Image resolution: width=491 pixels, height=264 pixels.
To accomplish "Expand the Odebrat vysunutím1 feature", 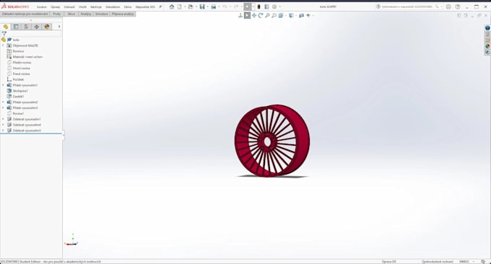I will click(3, 119).
